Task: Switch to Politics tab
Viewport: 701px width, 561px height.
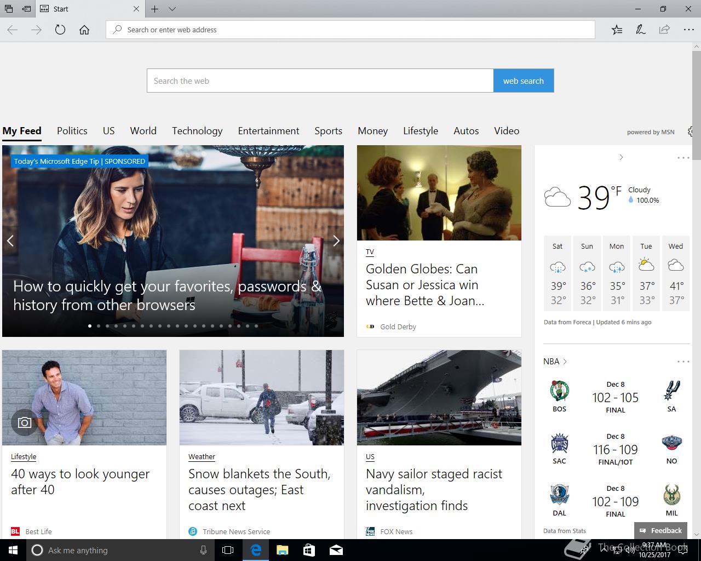Action: [x=72, y=131]
